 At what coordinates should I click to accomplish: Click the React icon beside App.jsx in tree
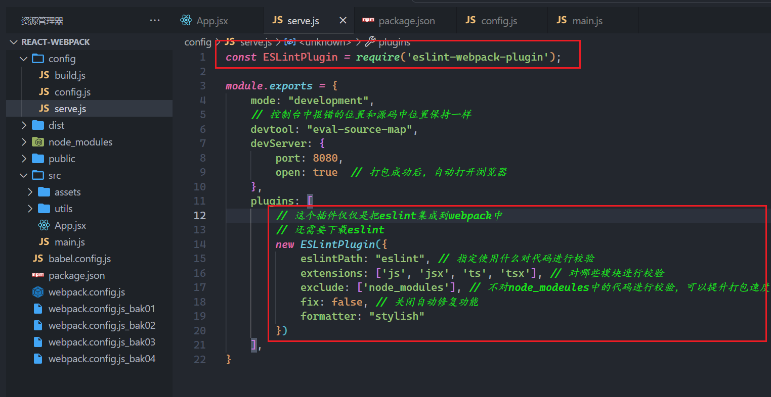[x=44, y=225]
